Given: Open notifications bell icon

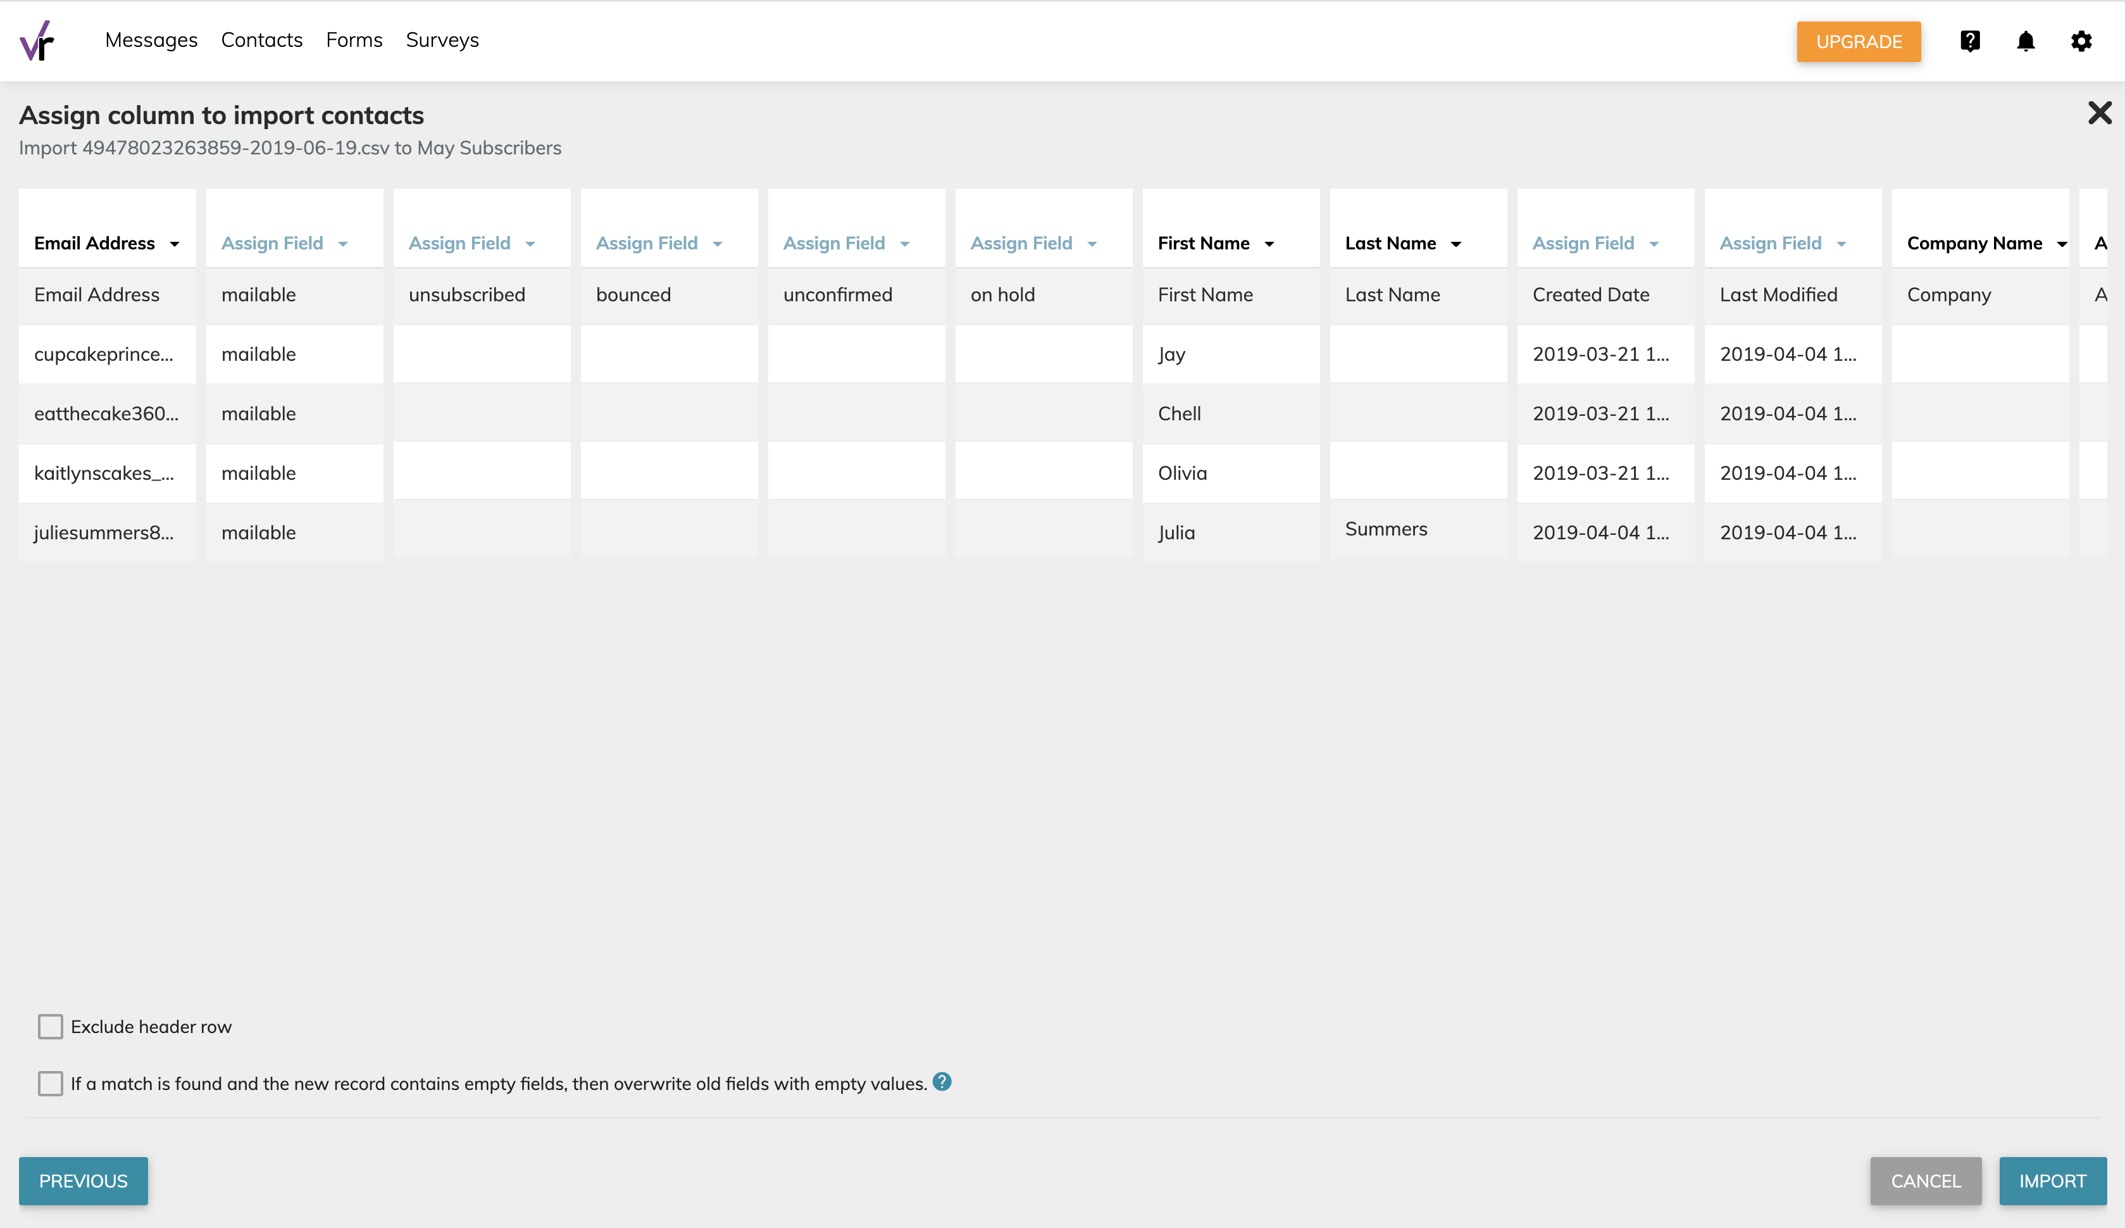Looking at the screenshot, I should [x=2026, y=41].
